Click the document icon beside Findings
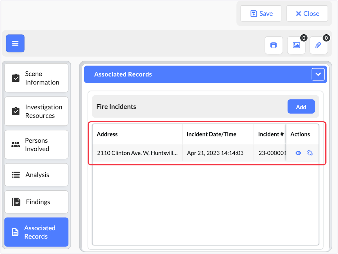 tap(16, 202)
